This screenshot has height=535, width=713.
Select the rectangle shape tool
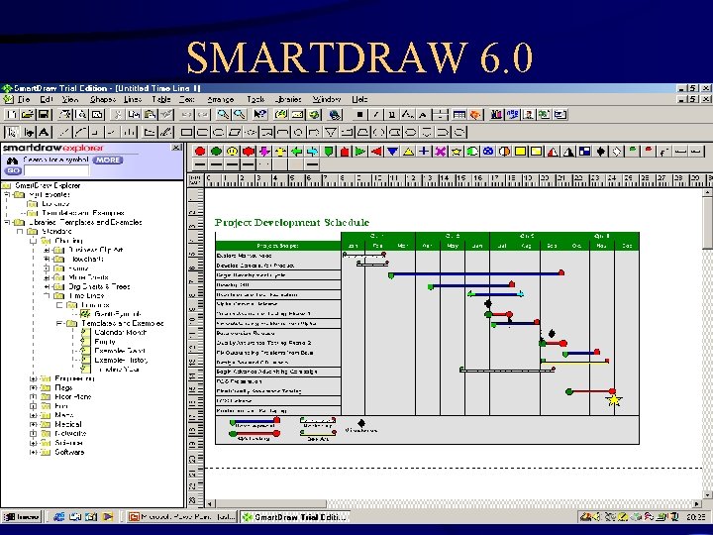[186, 133]
